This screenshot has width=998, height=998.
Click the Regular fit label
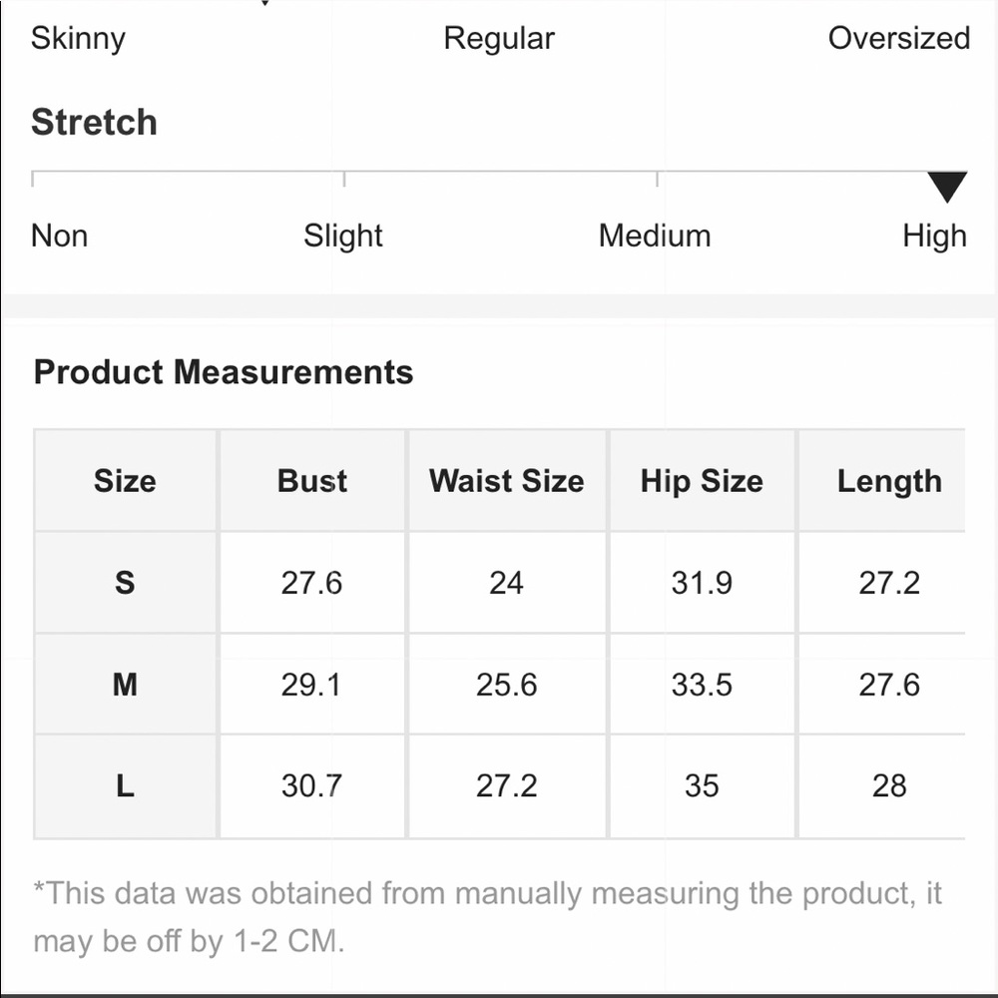[499, 38]
